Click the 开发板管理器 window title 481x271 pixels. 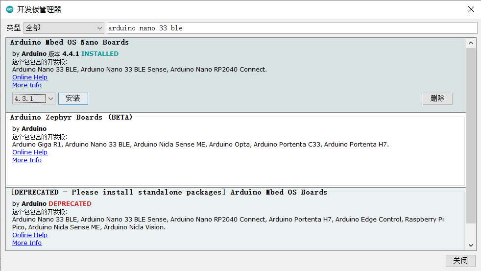[x=39, y=9]
